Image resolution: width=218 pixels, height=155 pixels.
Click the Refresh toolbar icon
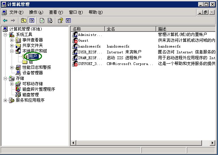point(42,21)
